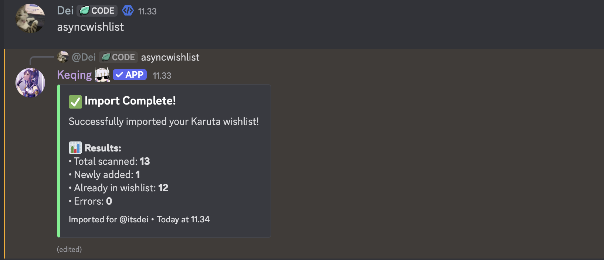Jump to replied asyncwishlist message preview
Viewport: 604px width, 260px height.
(170, 57)
